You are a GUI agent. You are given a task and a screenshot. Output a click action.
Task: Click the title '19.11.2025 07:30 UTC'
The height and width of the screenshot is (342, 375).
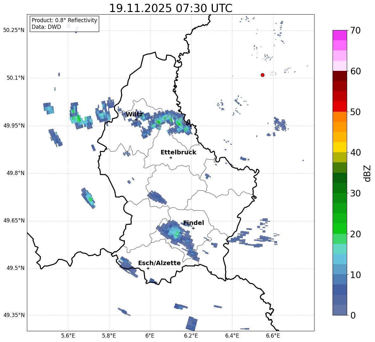coord(170,8)
